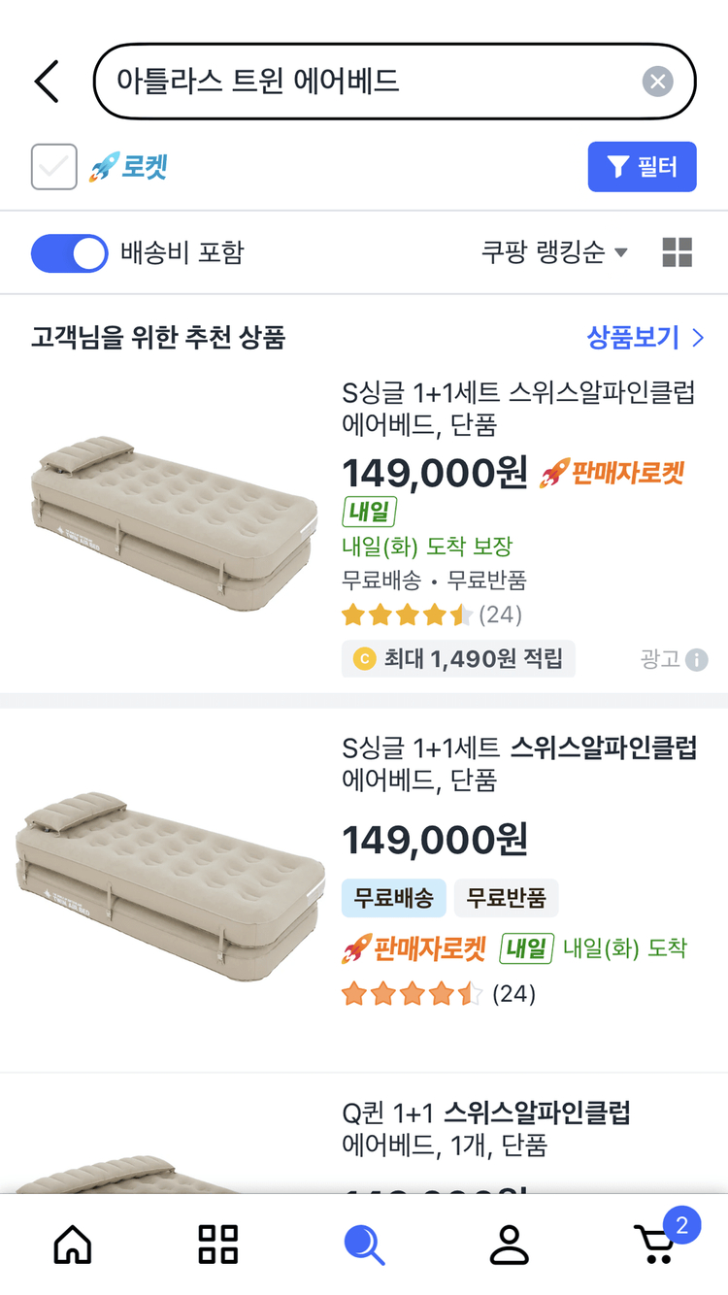Viewport: 728px width, 1295px height.
Task: Open the category menu grid icon
Action: point(217,1244)
